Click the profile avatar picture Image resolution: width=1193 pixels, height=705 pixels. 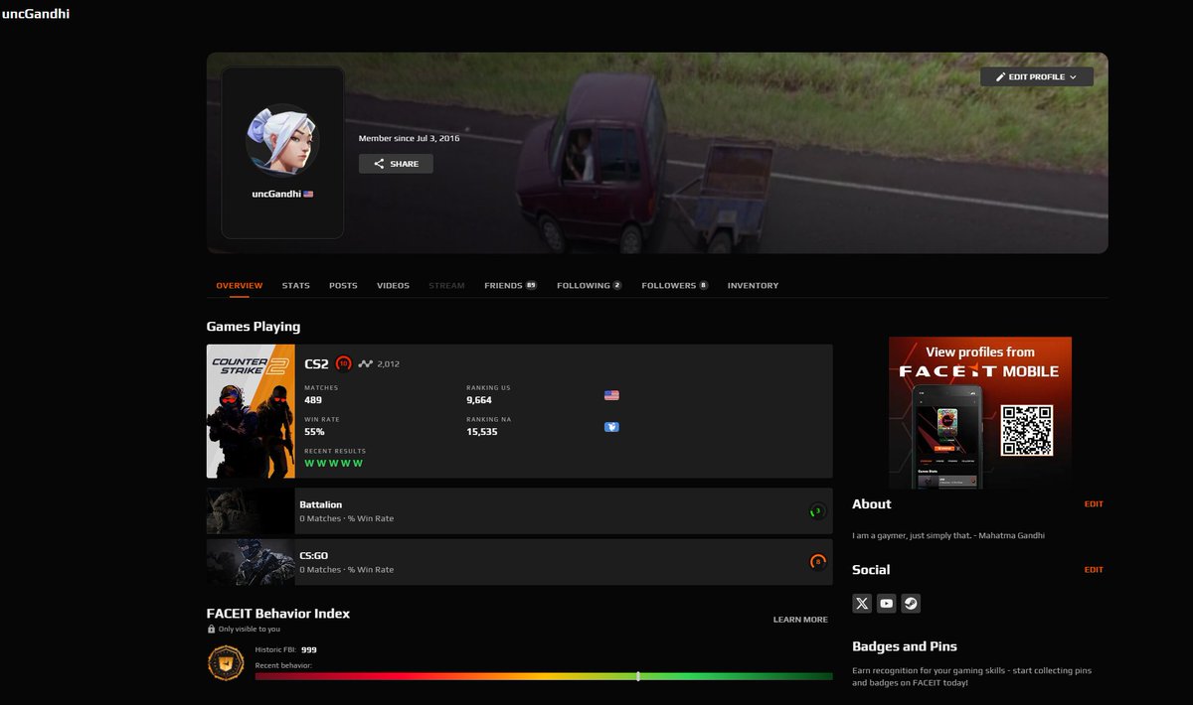pos(282,139)
